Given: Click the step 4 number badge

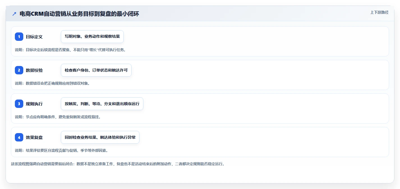Looking at the screenshot, I should [19, 137].
